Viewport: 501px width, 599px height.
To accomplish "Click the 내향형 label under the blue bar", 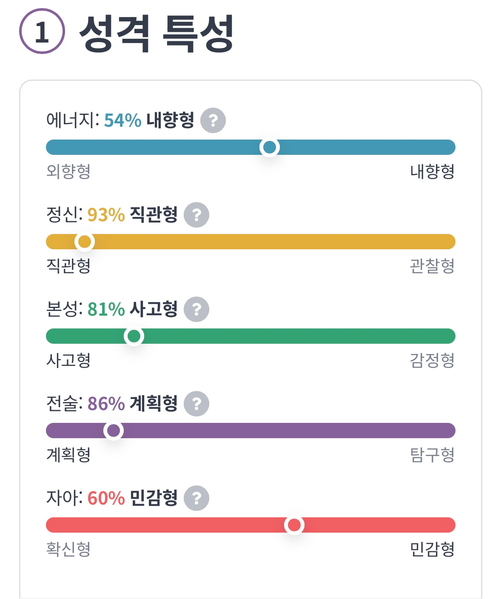I will [432, 171].
